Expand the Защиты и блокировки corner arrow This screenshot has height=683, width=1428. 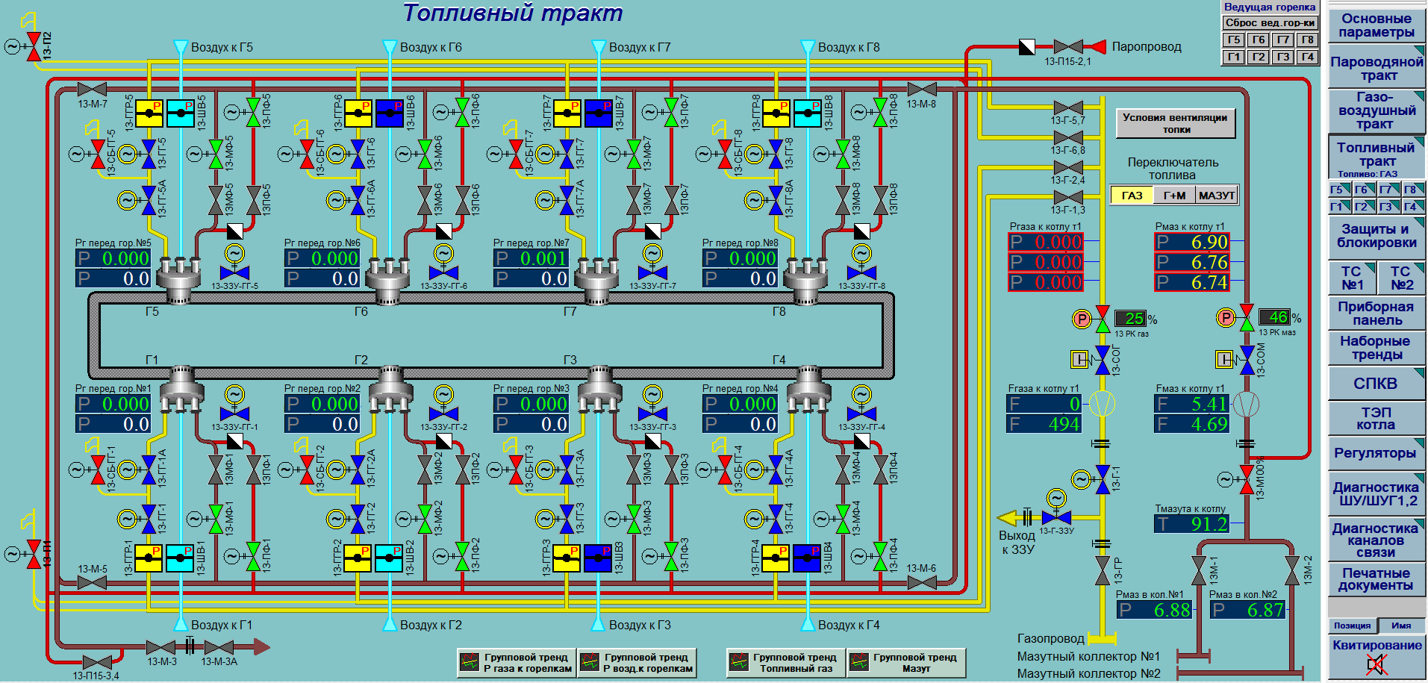tap(1418, 222)
